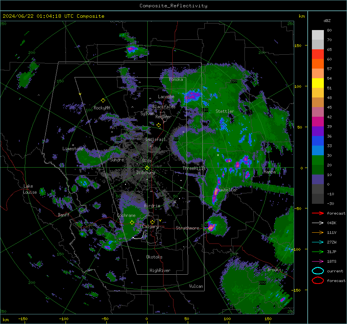Click the yellow radar-center diamond above Didsbury

[147, 168]
